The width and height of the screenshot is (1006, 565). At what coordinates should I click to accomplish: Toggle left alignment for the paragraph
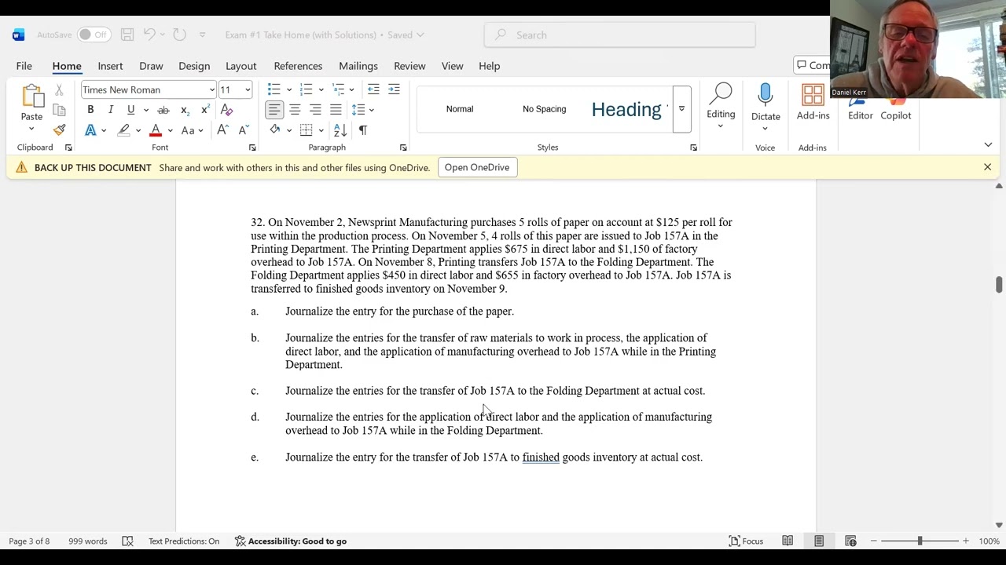click(274, 110)
